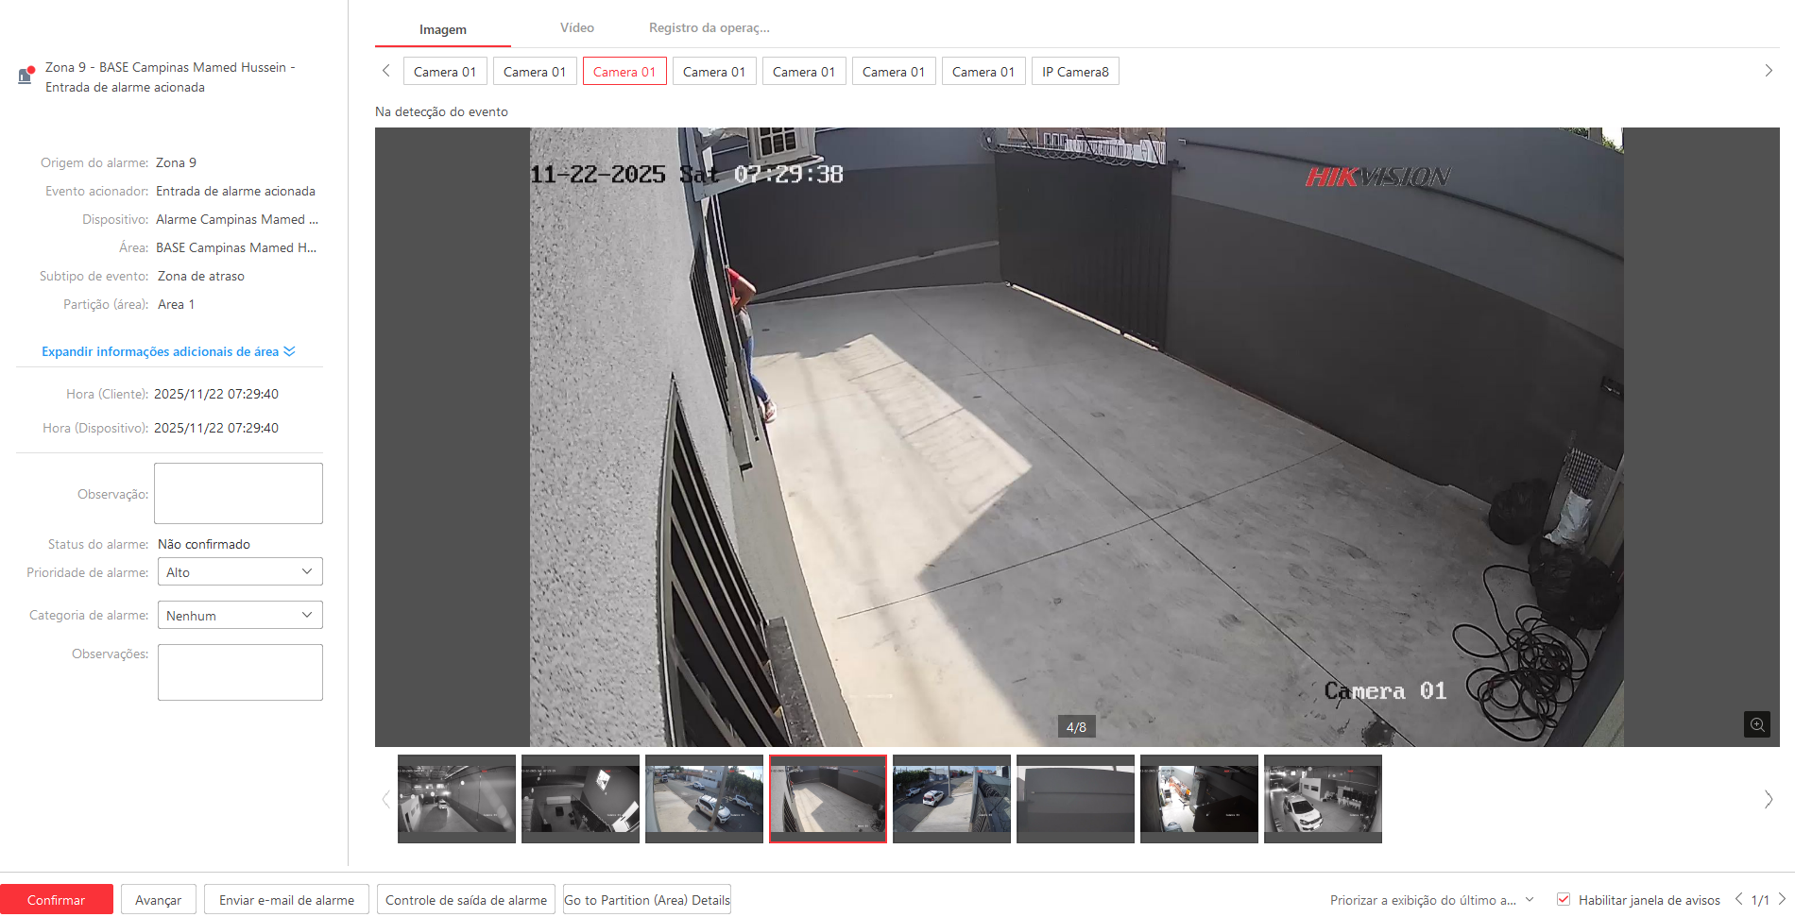Screen dimensions: 1795x917
Task: Go to next alarm page arrow
Action: 1782,899
